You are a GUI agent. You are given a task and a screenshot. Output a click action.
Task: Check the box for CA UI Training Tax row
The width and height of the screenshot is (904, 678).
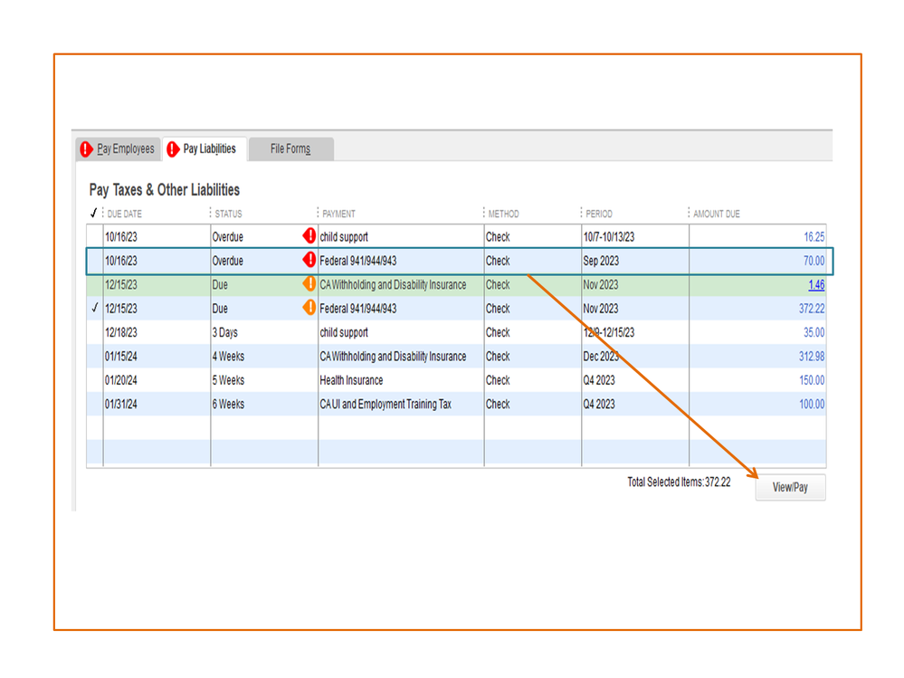coord(94,404)
